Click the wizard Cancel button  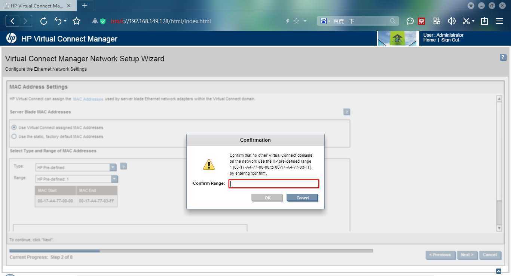[x=490, y=255]
